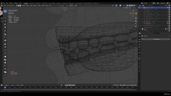The image size is (171, 96).
Task: Select the Knife tool
Action: pos(5,53)
